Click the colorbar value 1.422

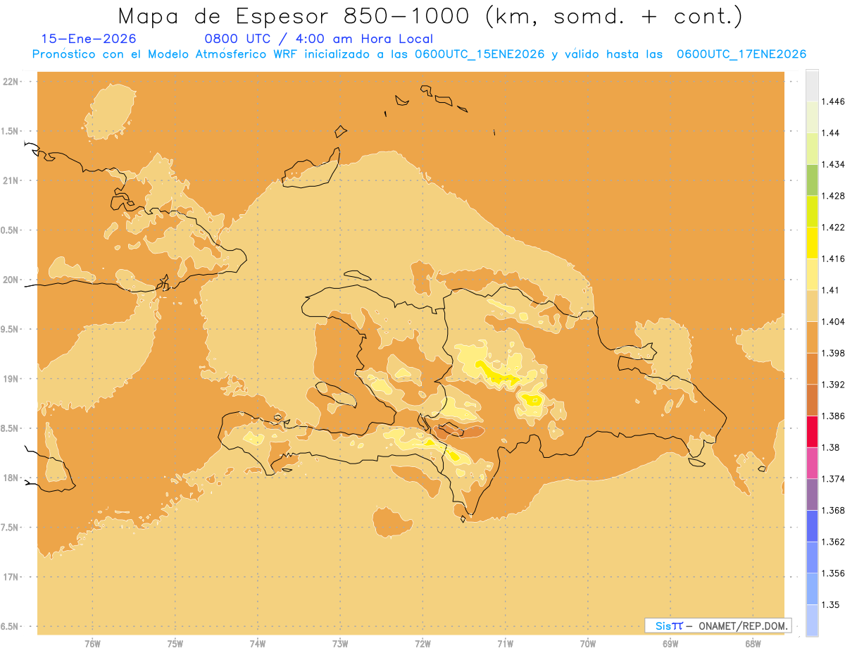pos(833,227)
